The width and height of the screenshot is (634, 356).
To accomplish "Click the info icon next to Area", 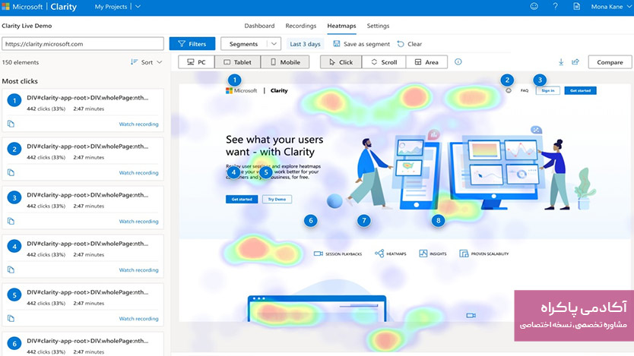I will point(458,61).
